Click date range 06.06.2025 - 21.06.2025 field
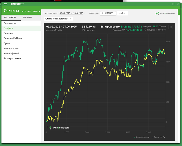The image size is (182, 146). 71,13
